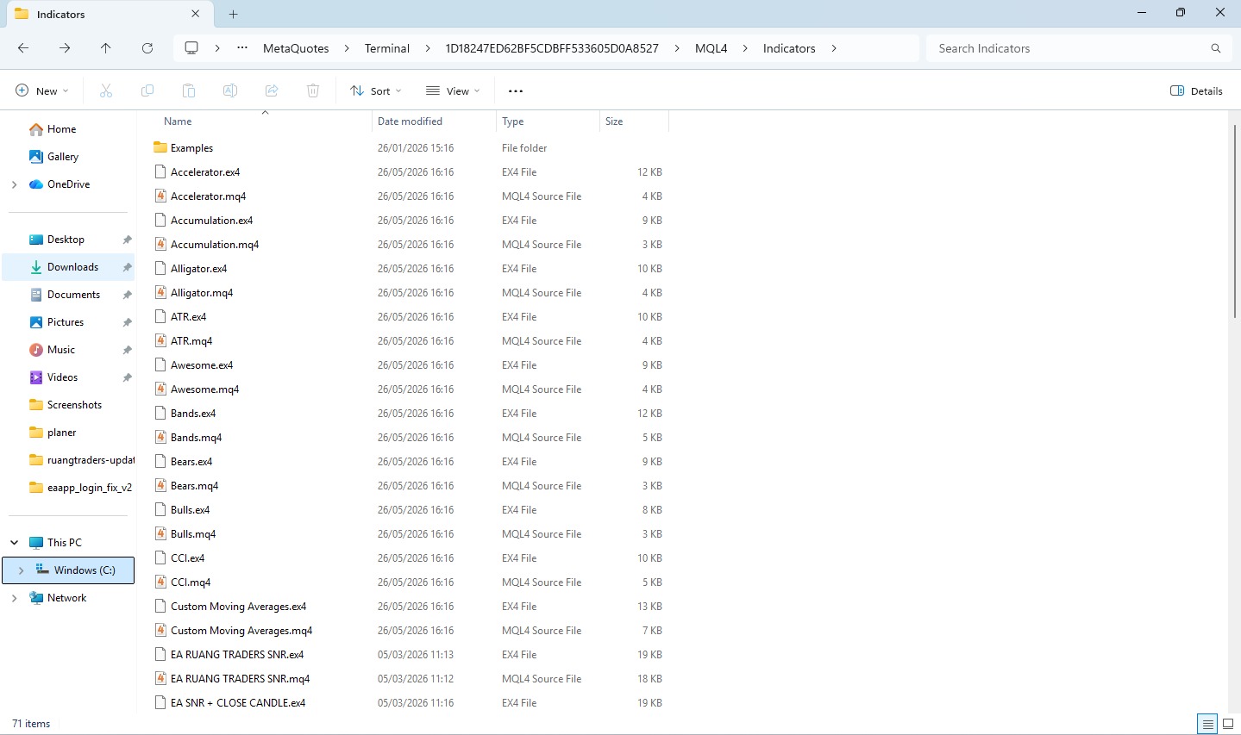The width and height of the screenshot is (1241, 735).
Task: Click the Rename icon in toolbar
Action: pyautogui.click(x=230, y=90)
